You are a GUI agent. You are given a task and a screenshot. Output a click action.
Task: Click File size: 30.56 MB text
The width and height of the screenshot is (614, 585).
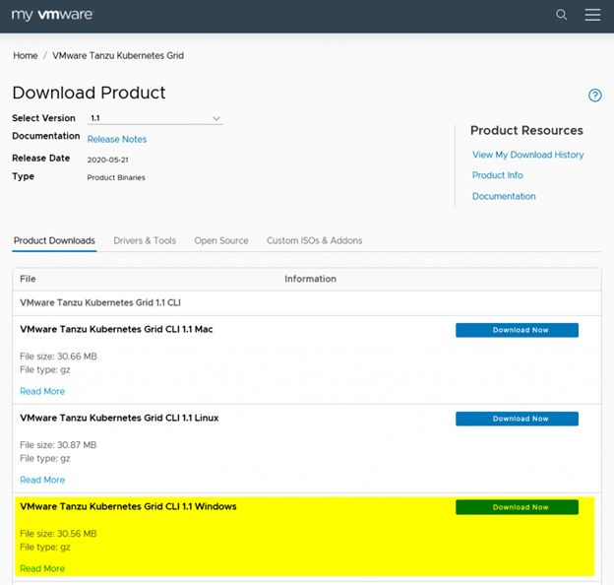(x=58, y=533)
